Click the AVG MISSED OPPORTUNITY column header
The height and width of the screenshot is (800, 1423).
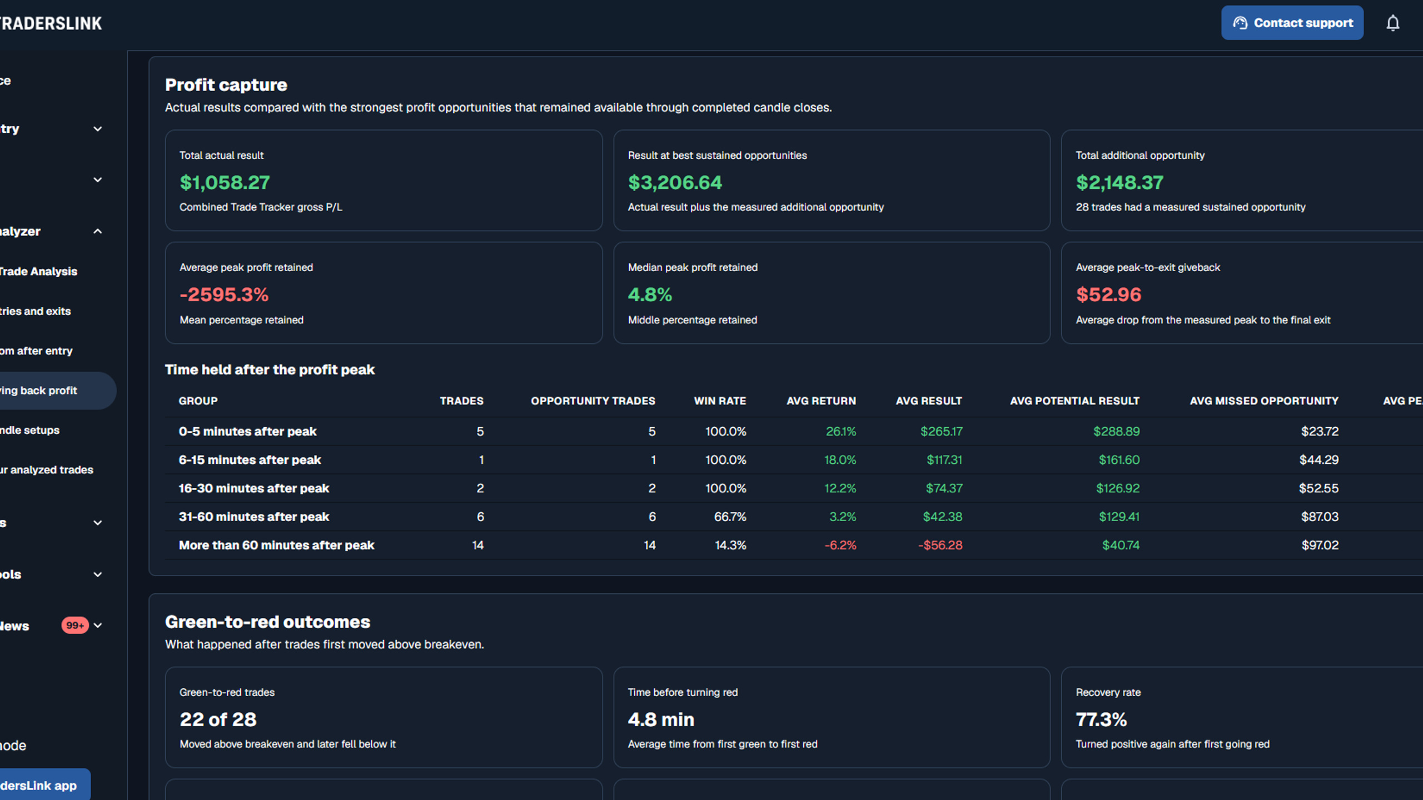[1264, 401]
